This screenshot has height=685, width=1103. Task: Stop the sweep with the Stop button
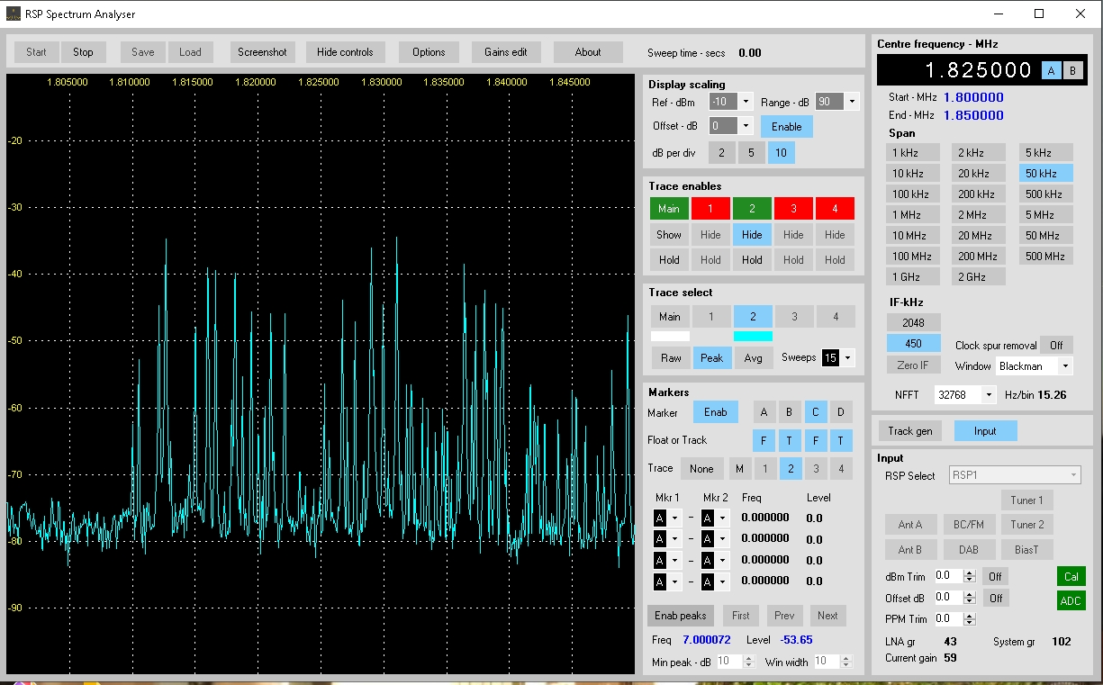pyautogui.click(x=83, y=52)
